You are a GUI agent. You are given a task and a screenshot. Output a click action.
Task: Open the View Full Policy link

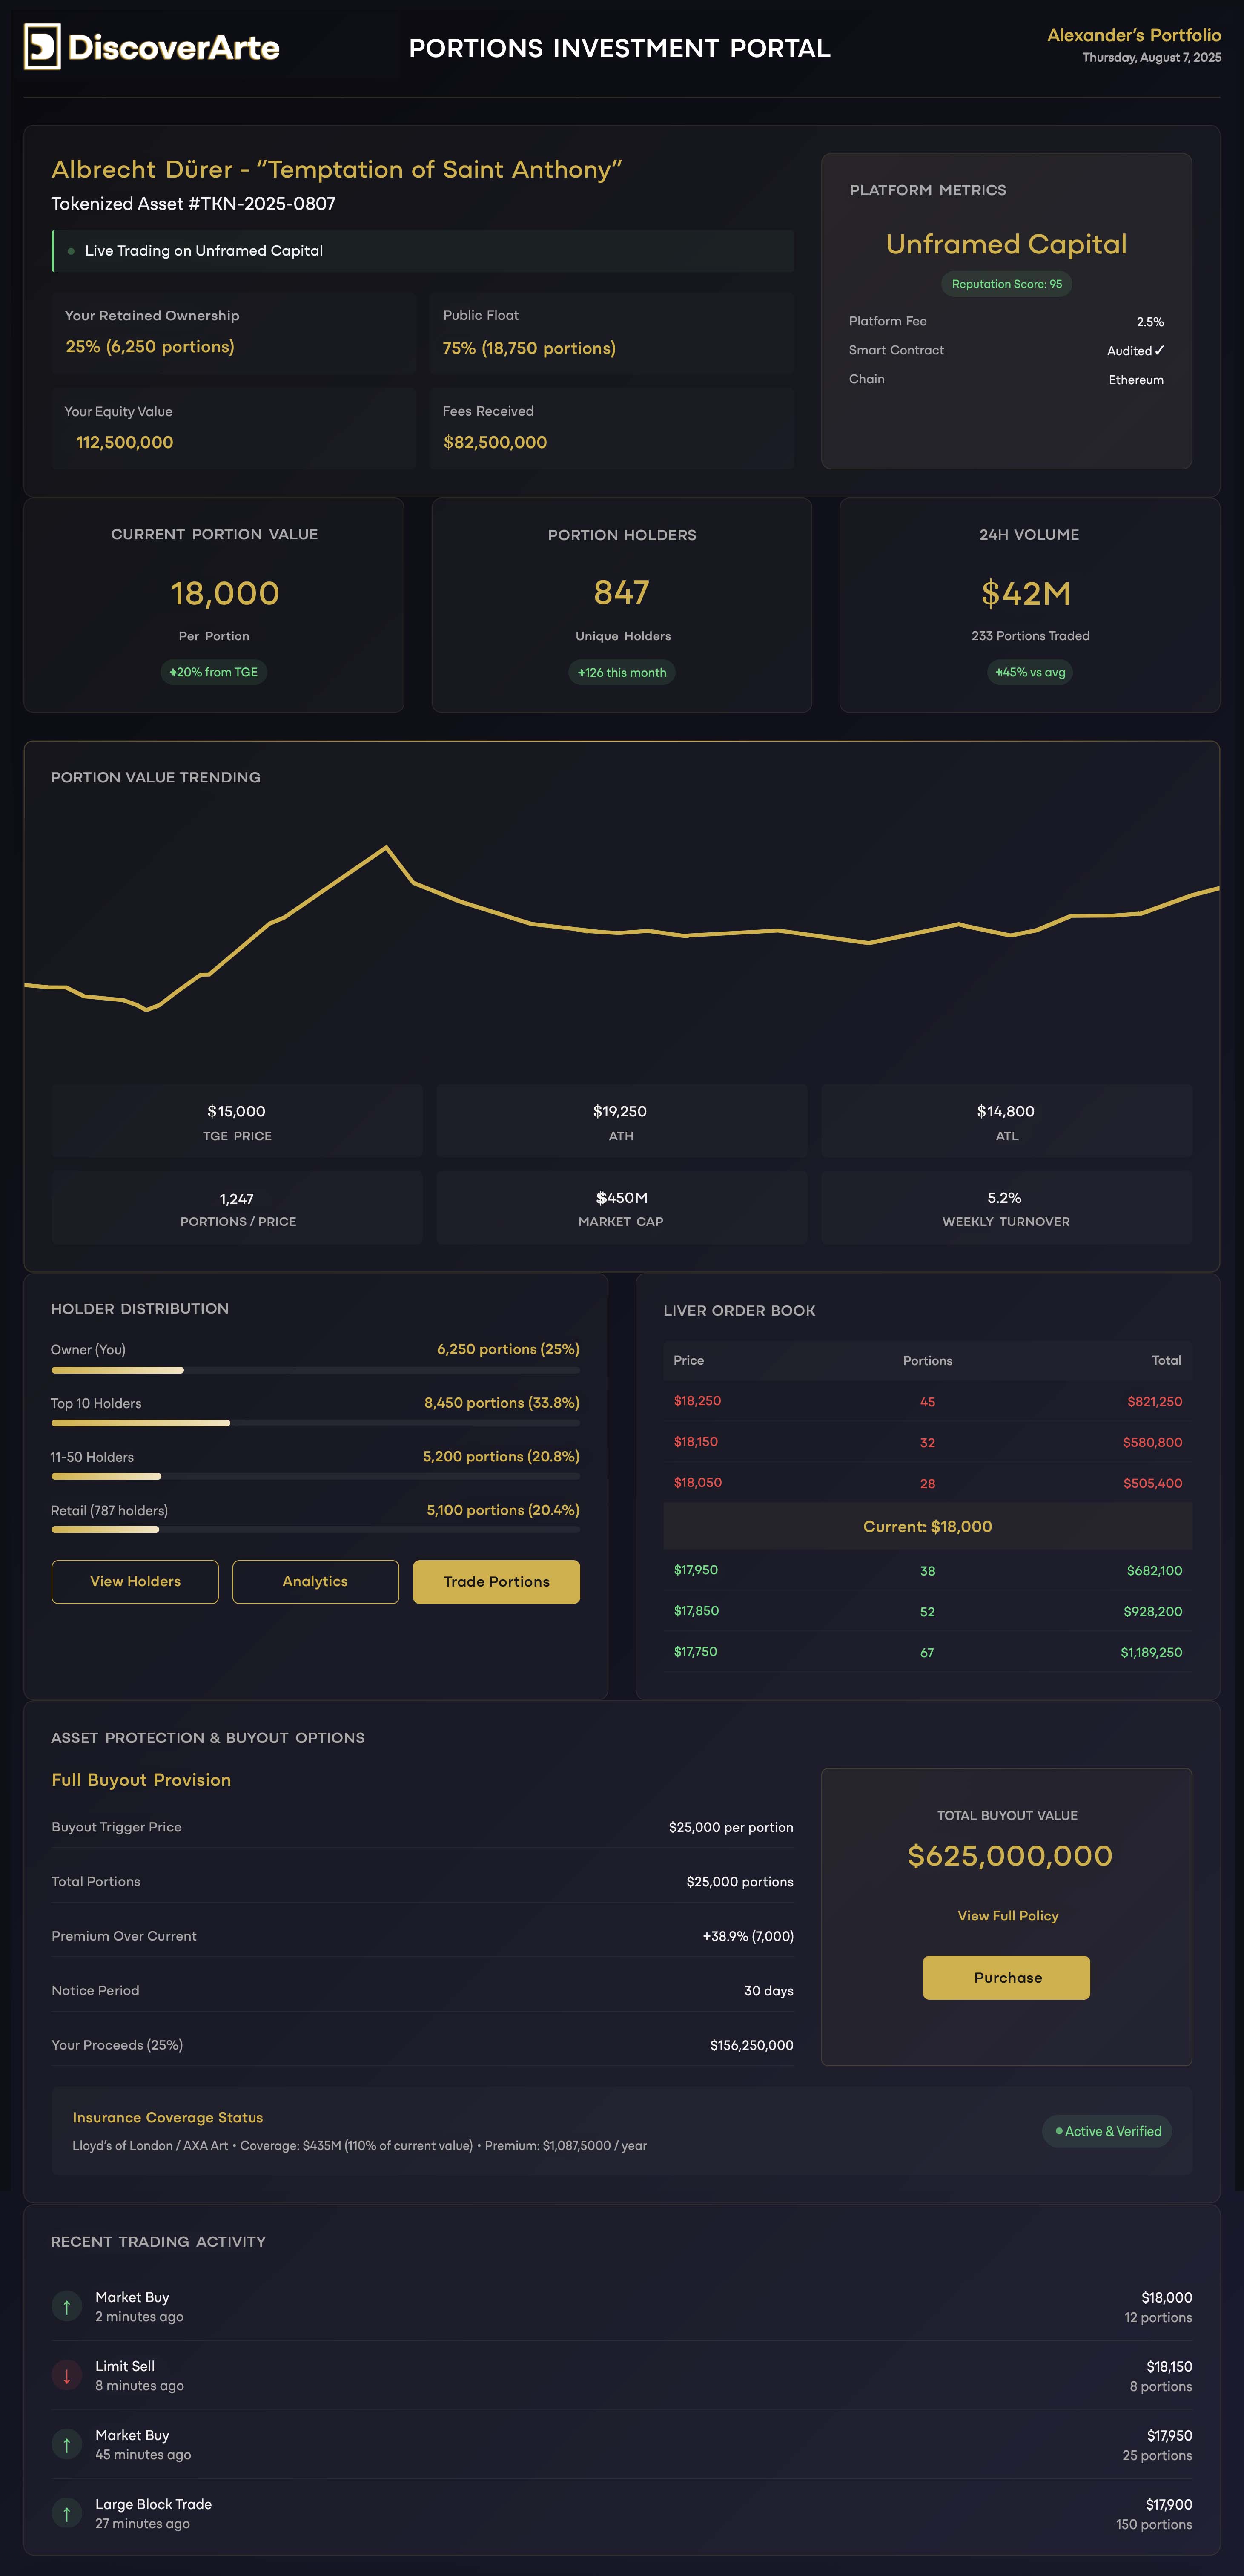(x=1007, y=1915)
